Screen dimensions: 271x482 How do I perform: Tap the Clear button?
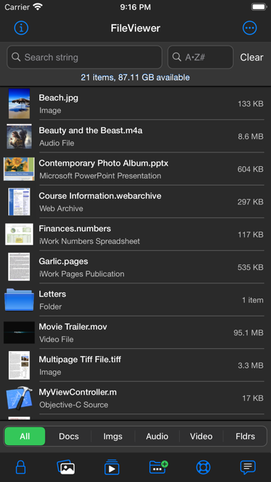252,57
